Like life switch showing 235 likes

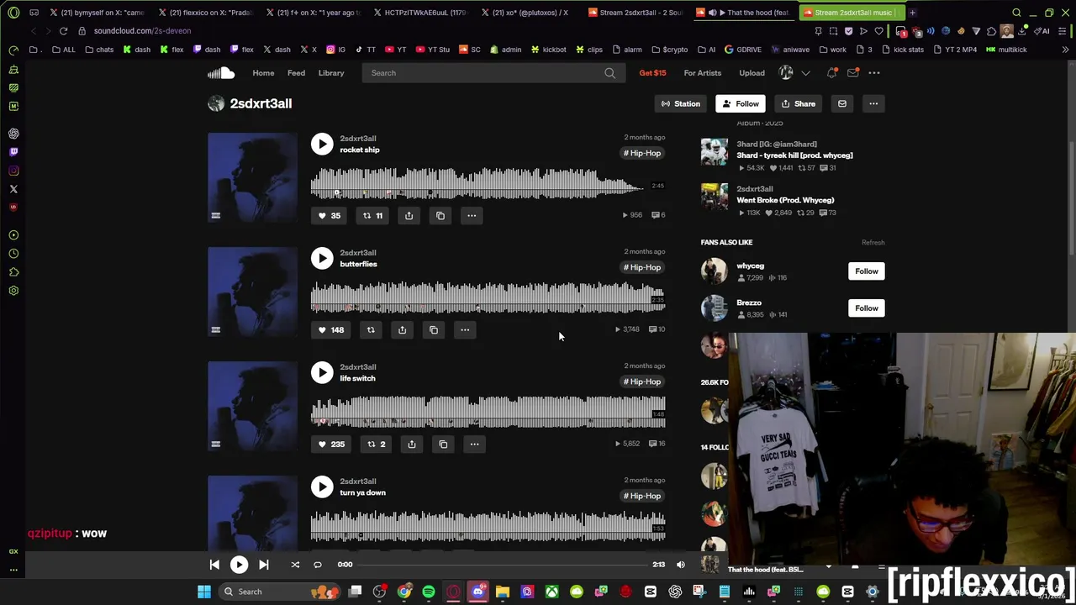tap(330, 445)
